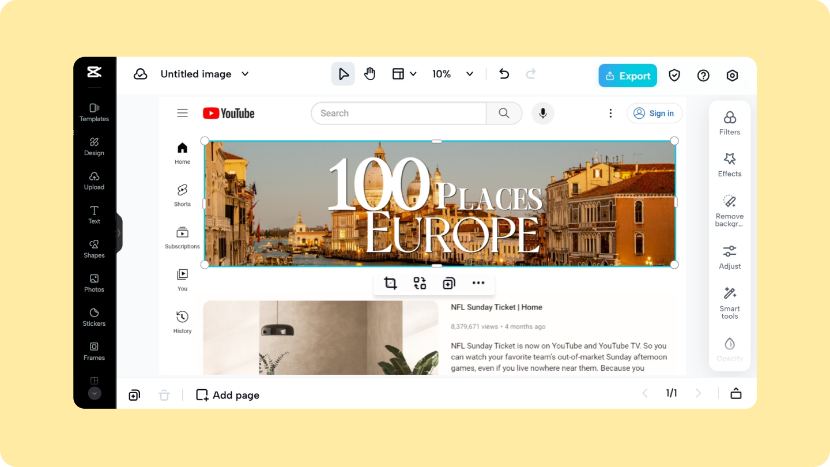Open the Upload panel
This screenshot has height=467, width=830.
pyautogui.click(x=94, y=182)
